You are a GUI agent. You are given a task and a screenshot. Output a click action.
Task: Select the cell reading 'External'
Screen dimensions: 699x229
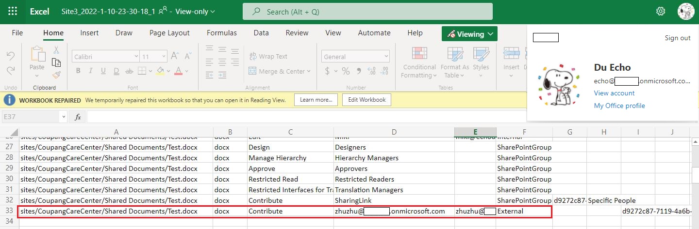[524, 211]
